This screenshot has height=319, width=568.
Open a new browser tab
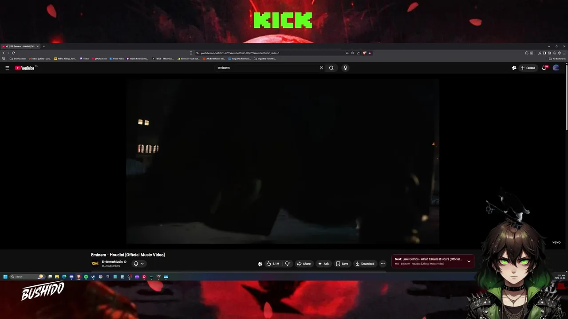[x=43, y=46]
